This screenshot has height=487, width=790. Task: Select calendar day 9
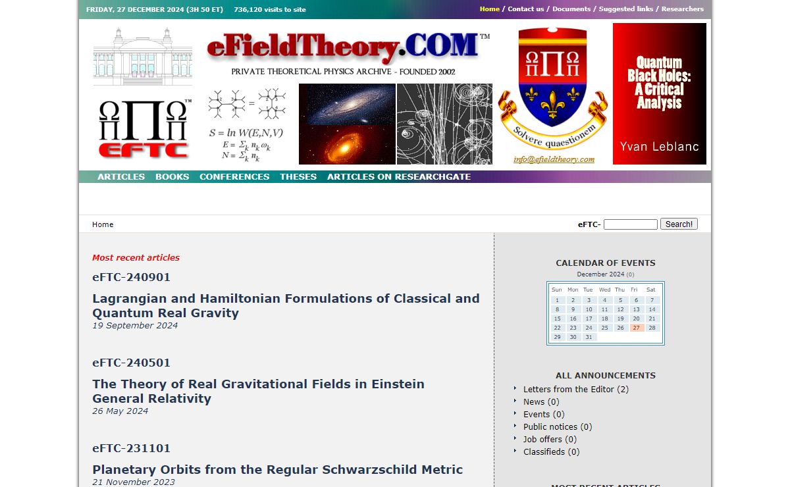click(573, 309)
